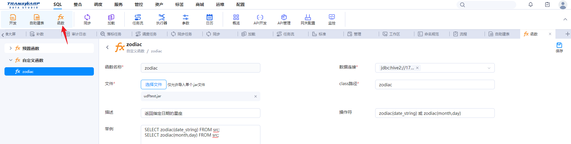The image size is (571, 144).
Task: Open the 任务流 task flow tool
Action: [138, 20]
